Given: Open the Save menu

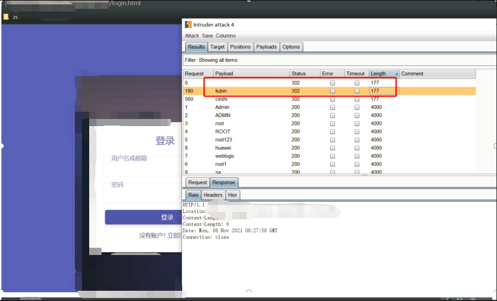Looking at the screenshot, I should click(207, 36).
